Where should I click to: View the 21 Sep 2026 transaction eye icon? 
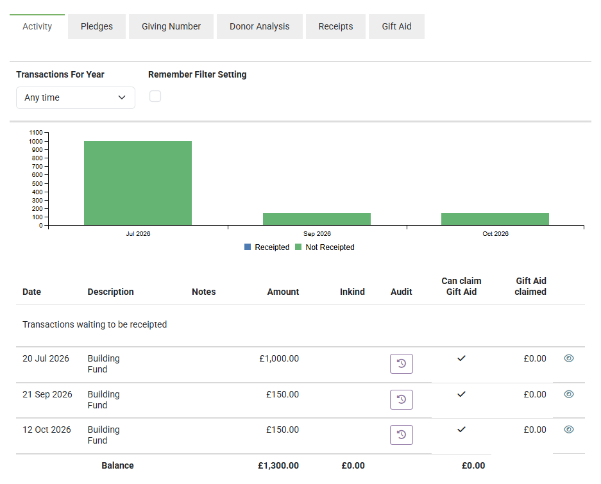click(x=569, y=394)
